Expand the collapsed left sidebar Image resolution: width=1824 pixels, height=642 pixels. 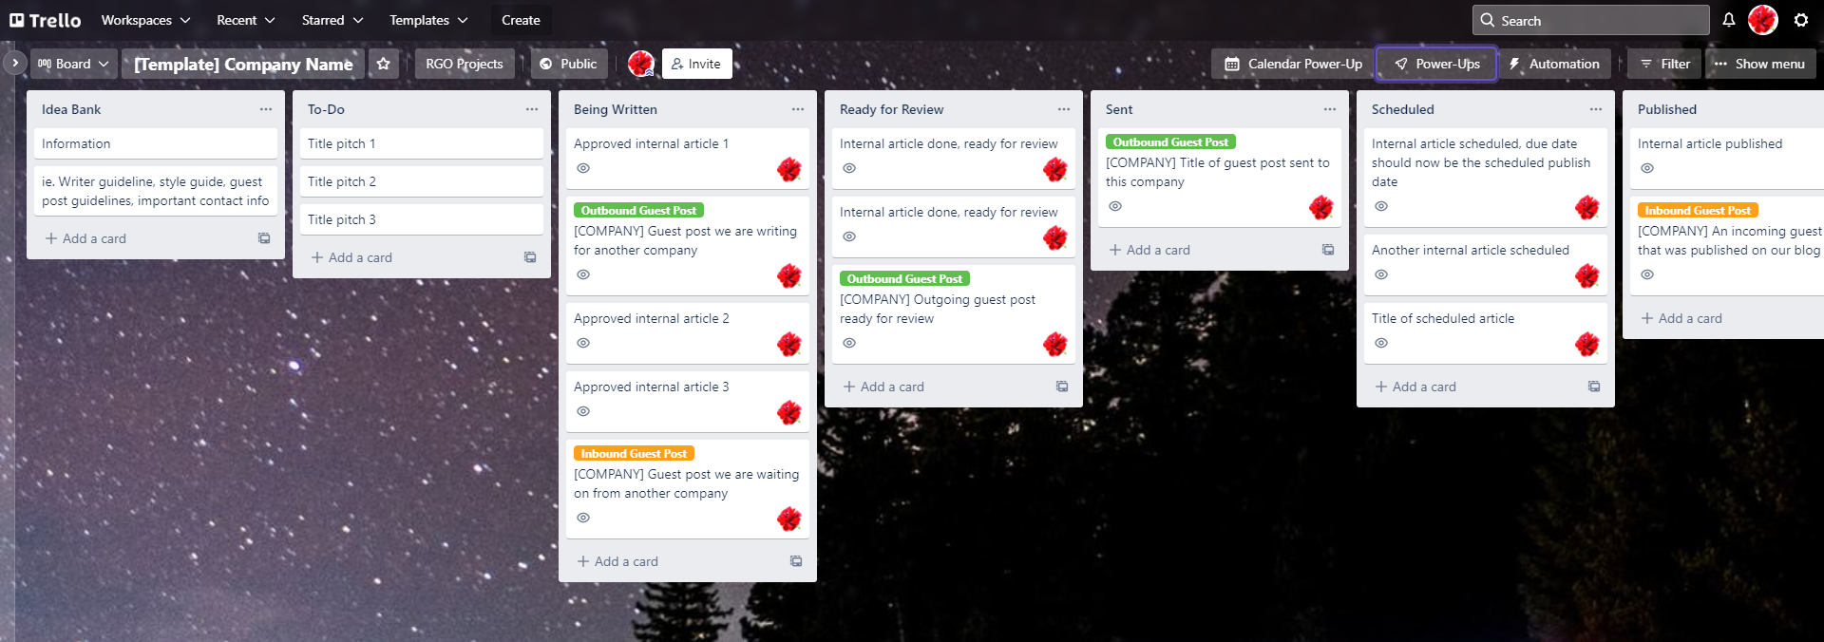point(15,63)
